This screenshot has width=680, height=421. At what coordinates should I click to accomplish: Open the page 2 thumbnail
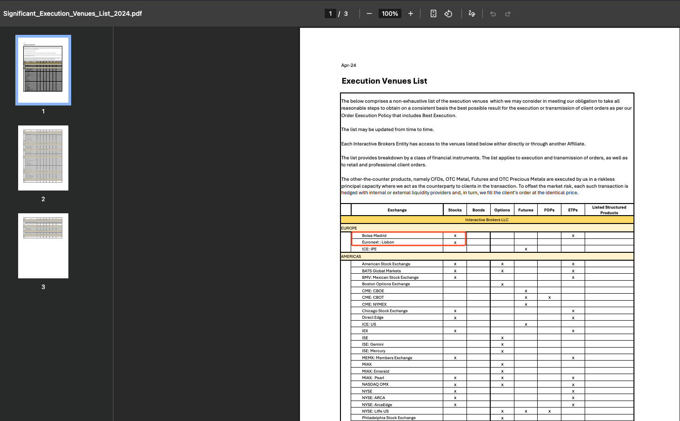point(43,158)
